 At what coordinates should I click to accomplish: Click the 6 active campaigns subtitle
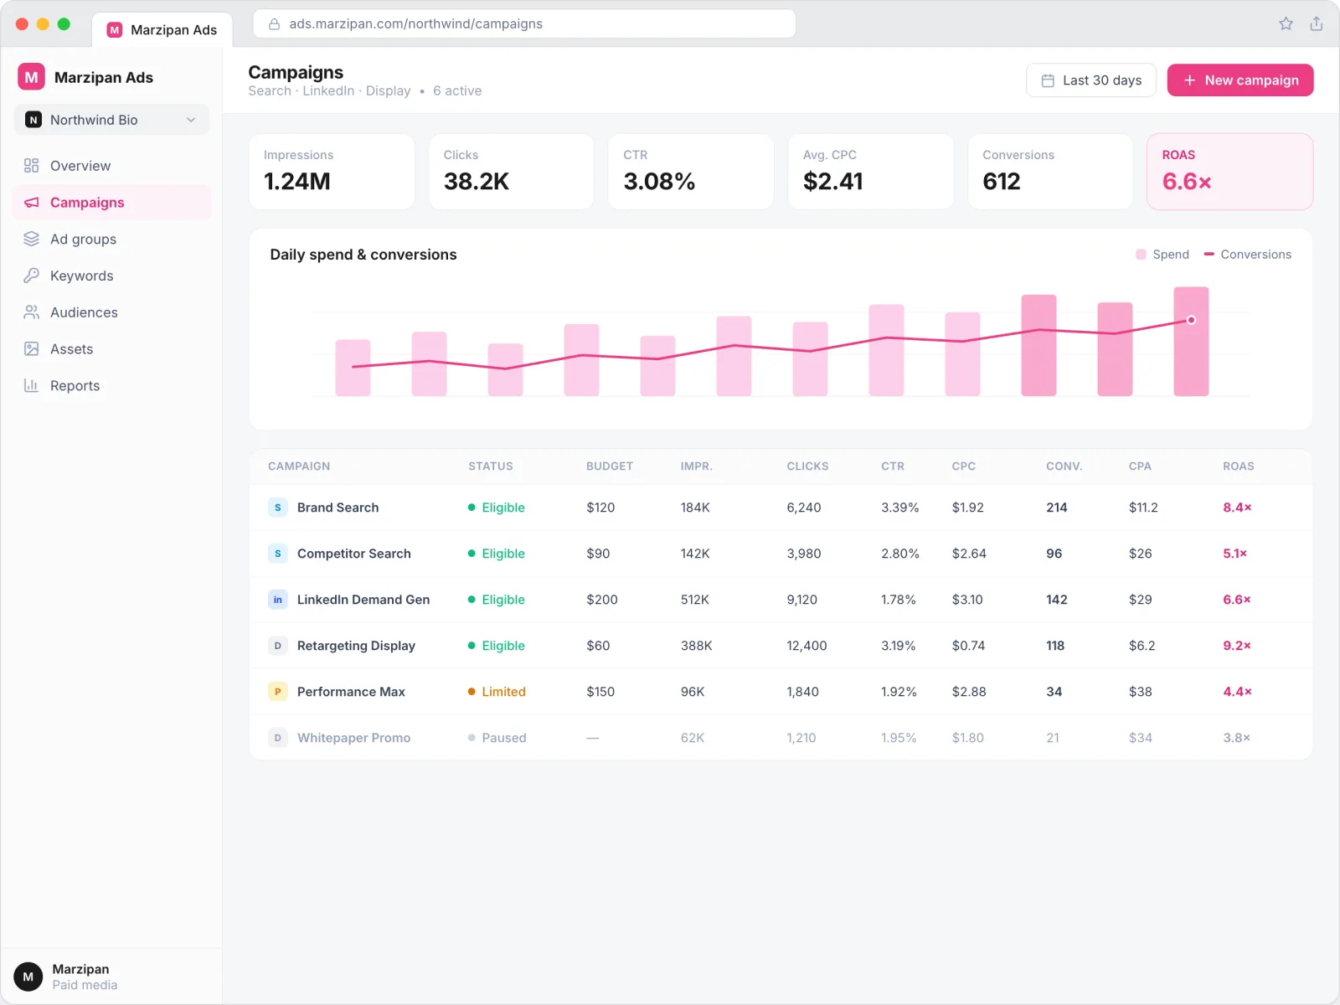[x=457, y=90]
